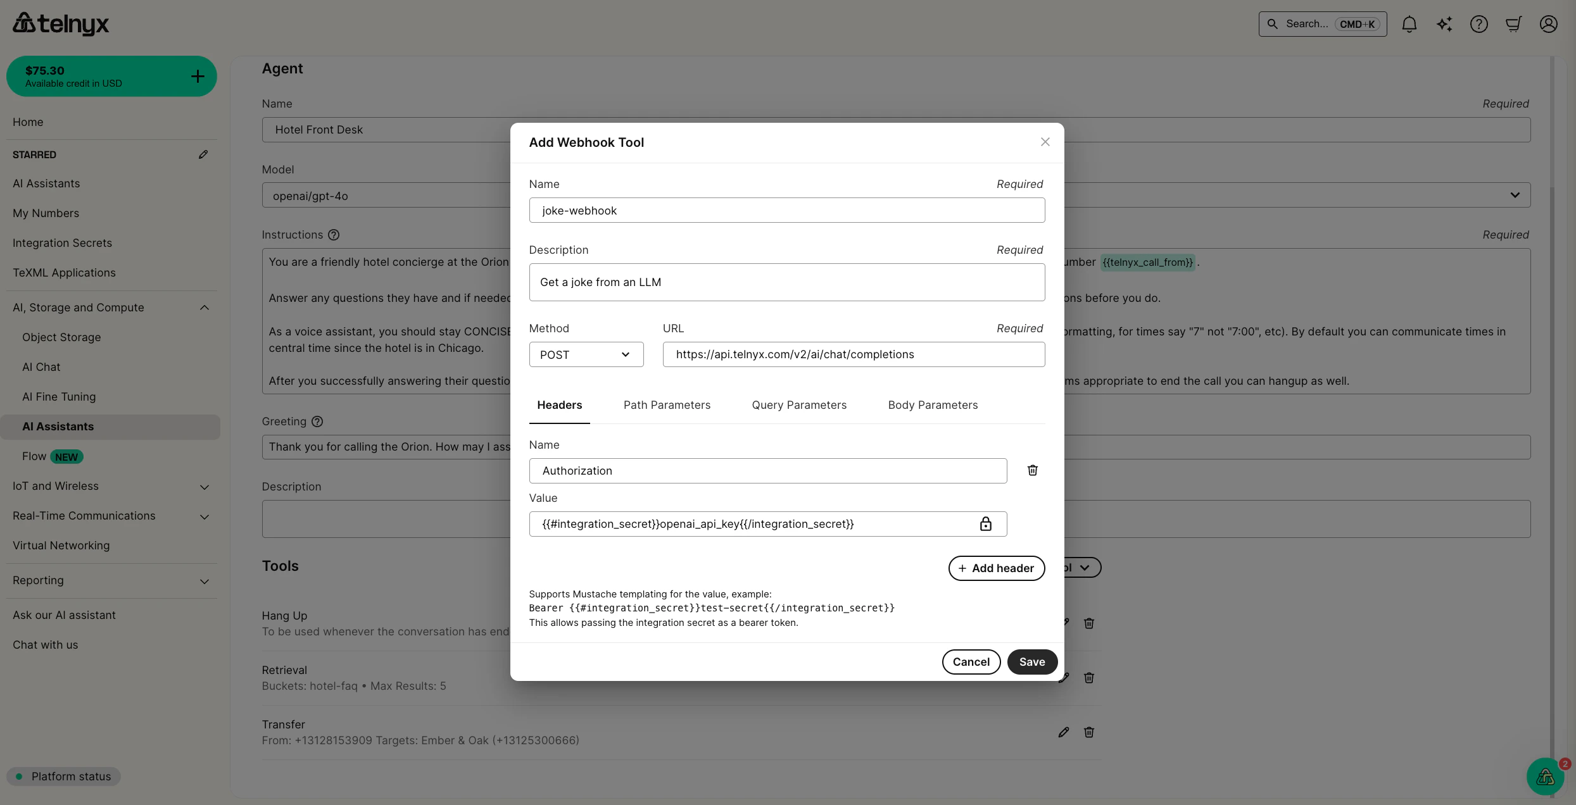Delete the Retrieval tool using its trash icon
The image size is (1576, 805).
(1089, 677)
